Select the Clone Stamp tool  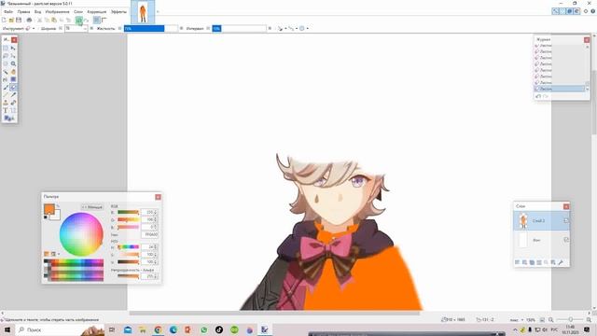pyautogui.click(x=6, y=103)
